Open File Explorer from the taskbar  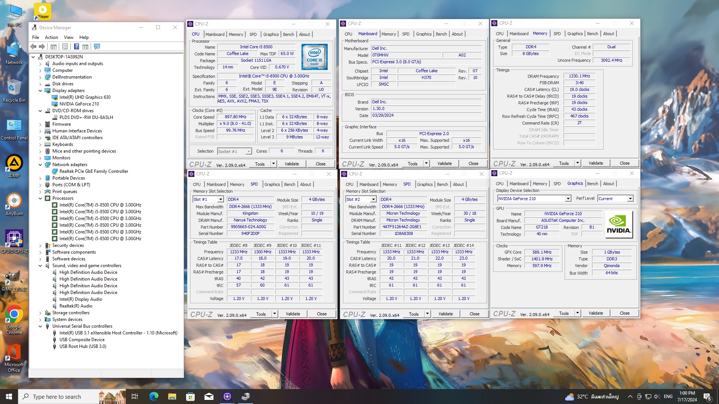(172, 397)
